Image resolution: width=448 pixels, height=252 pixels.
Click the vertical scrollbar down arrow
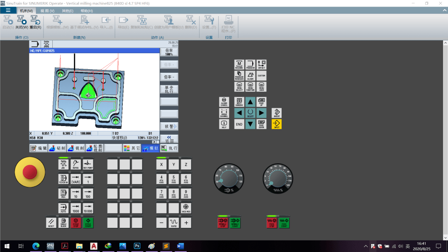[445, 238]
